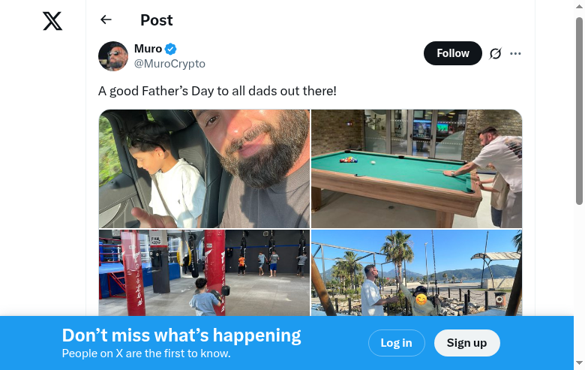Click the Post heading title
585x370 pixels.
tap(157, 20)
